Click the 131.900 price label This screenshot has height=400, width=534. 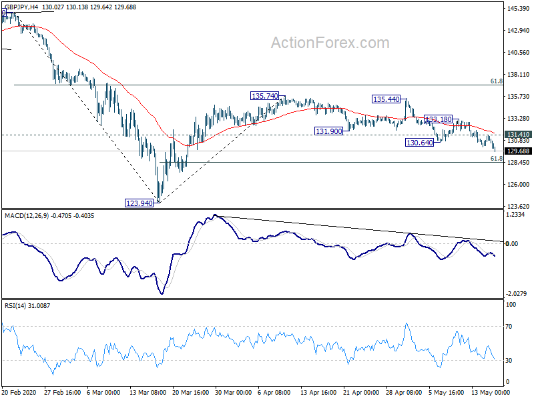tap(328, 131)
